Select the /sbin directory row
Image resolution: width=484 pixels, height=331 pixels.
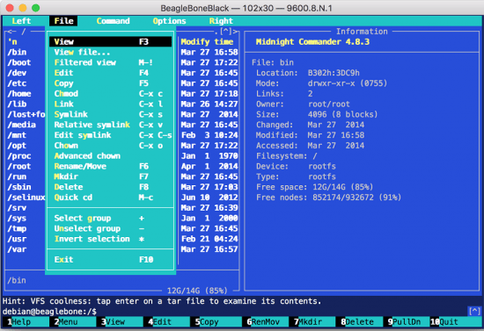click(x=19, y=187)
